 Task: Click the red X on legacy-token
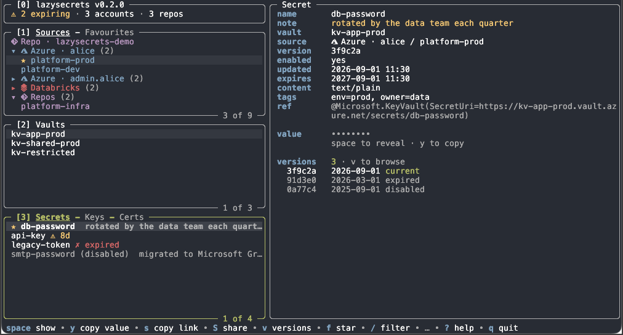point(78,245)
